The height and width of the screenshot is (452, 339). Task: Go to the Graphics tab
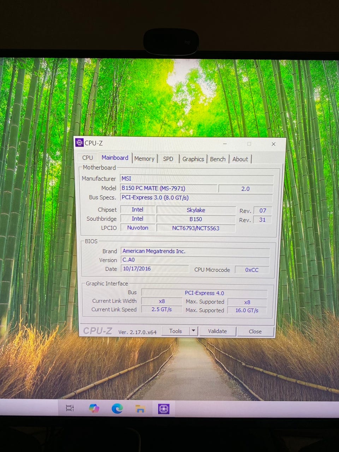pos(193,159)
